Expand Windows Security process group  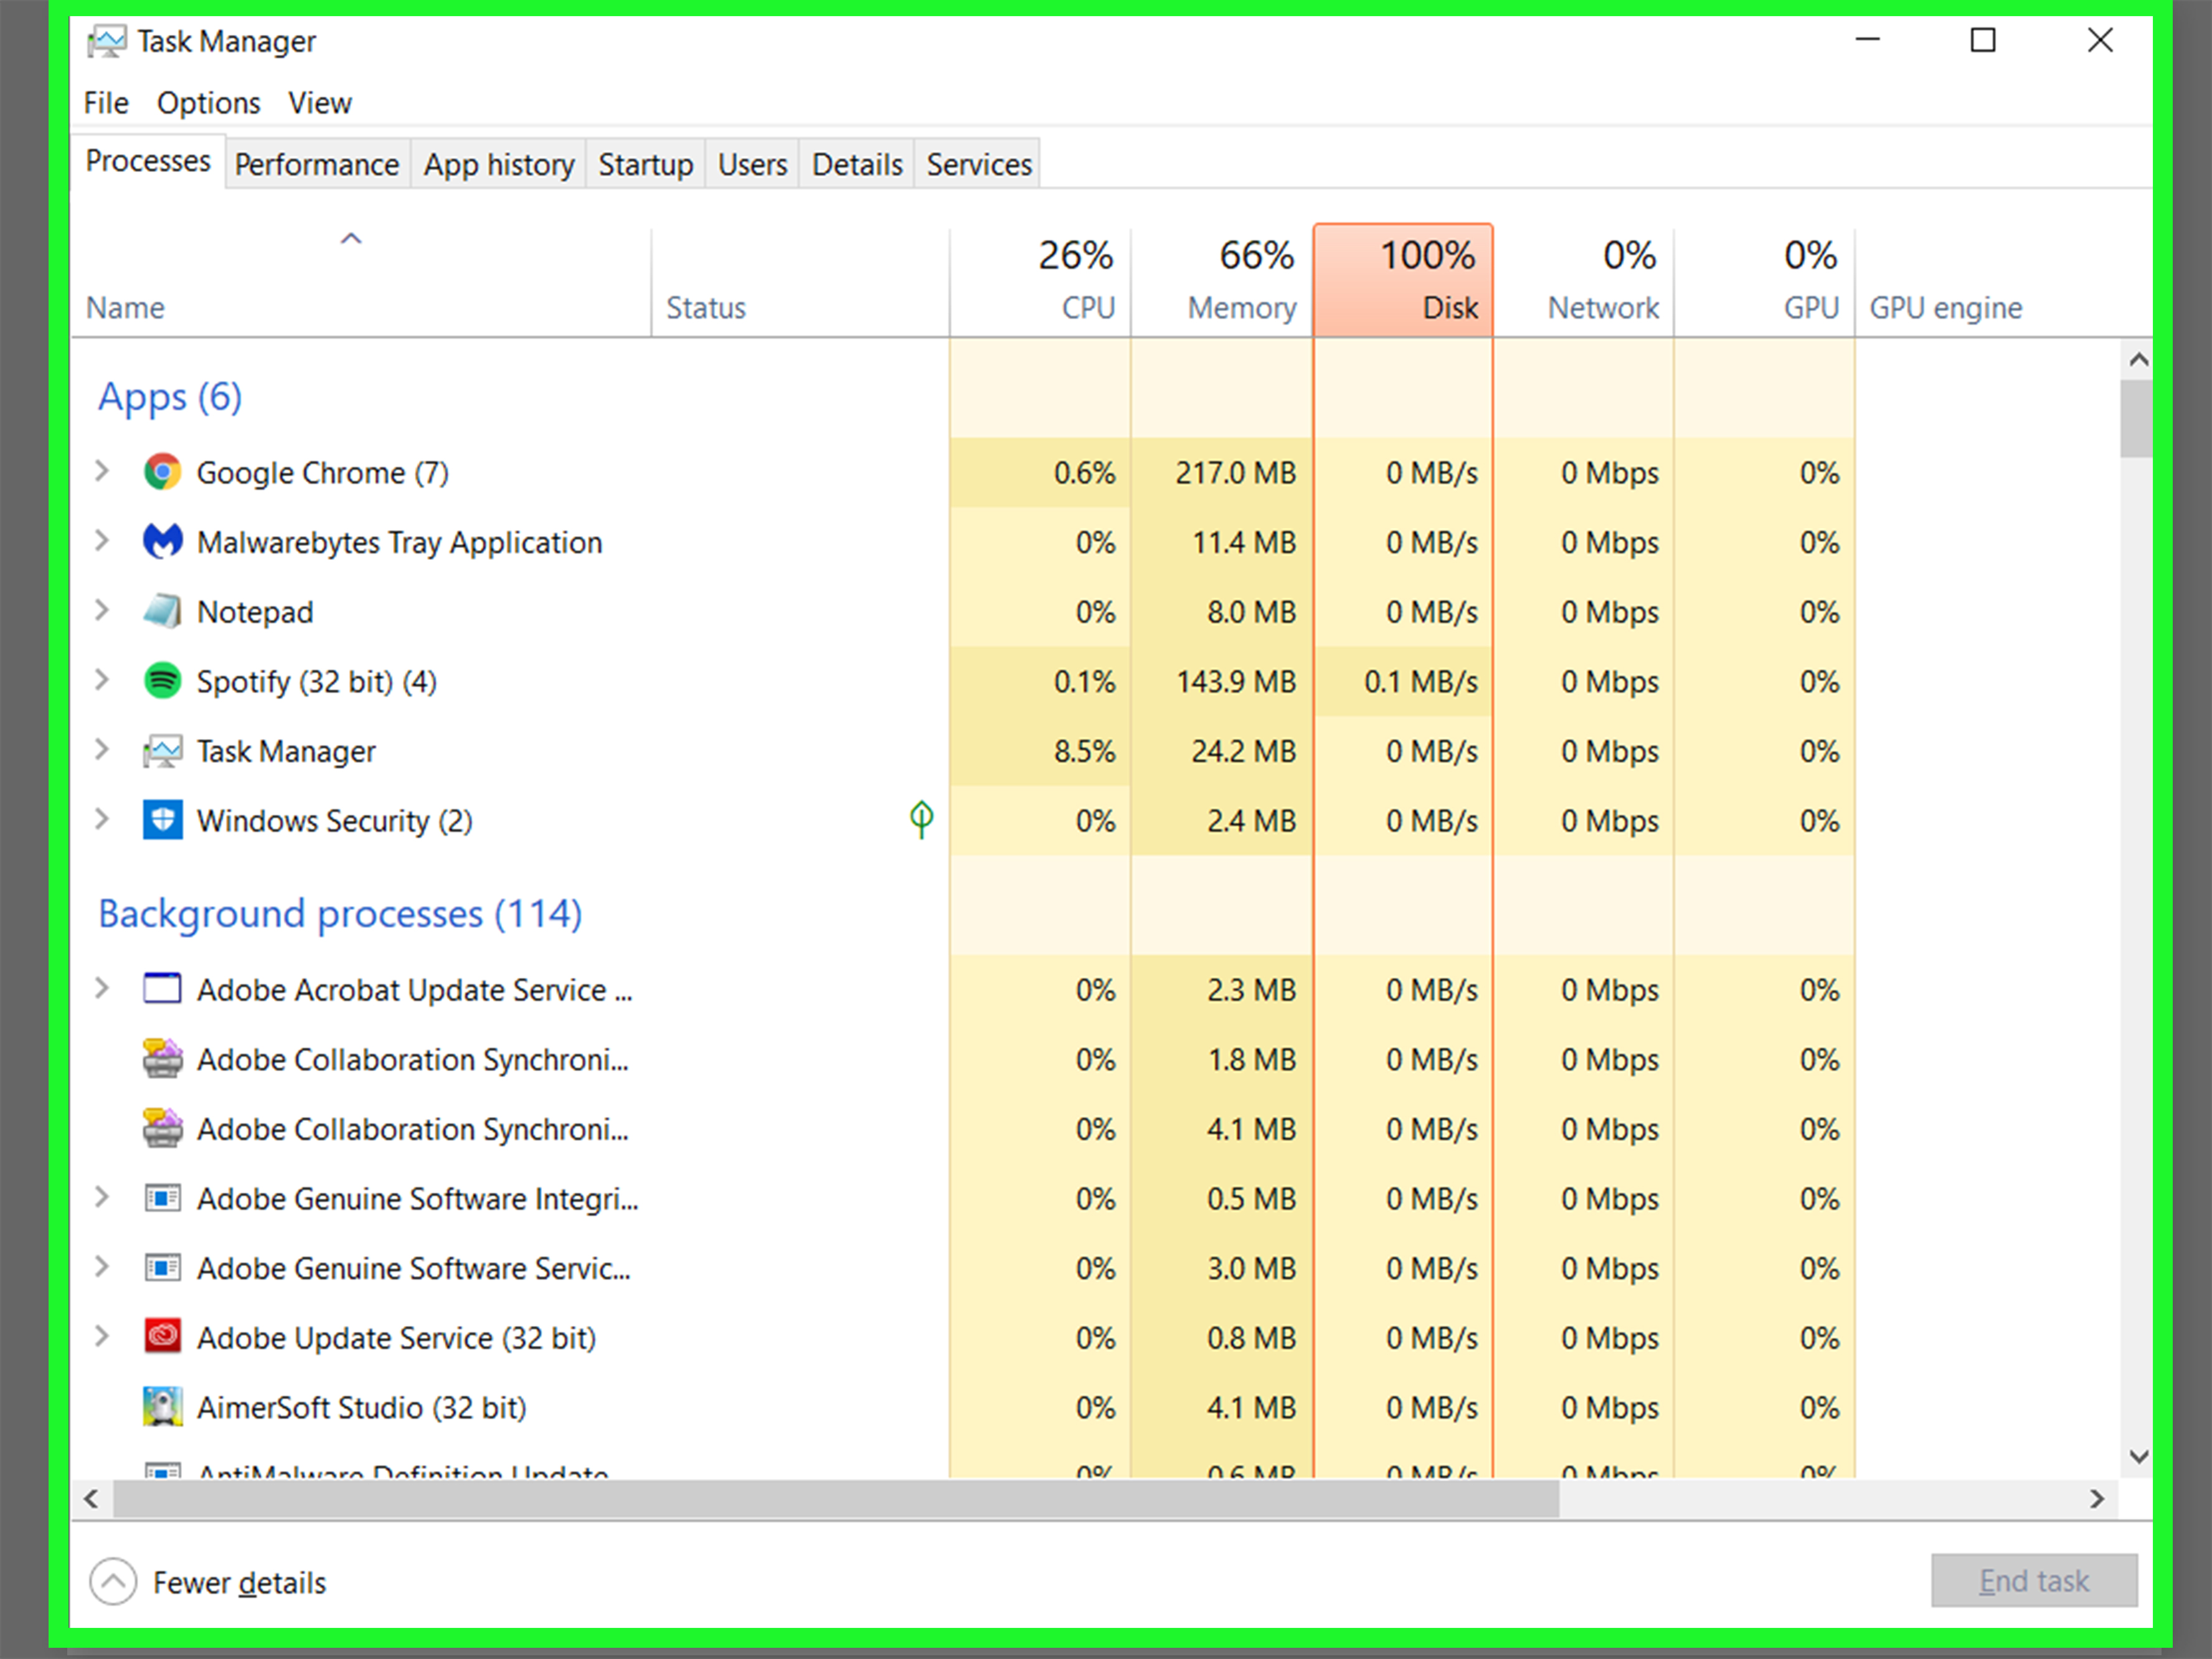[101, 820]
